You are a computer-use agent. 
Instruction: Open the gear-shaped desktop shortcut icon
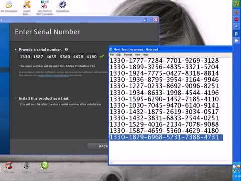pyautogui.click(x=62, y=5)
